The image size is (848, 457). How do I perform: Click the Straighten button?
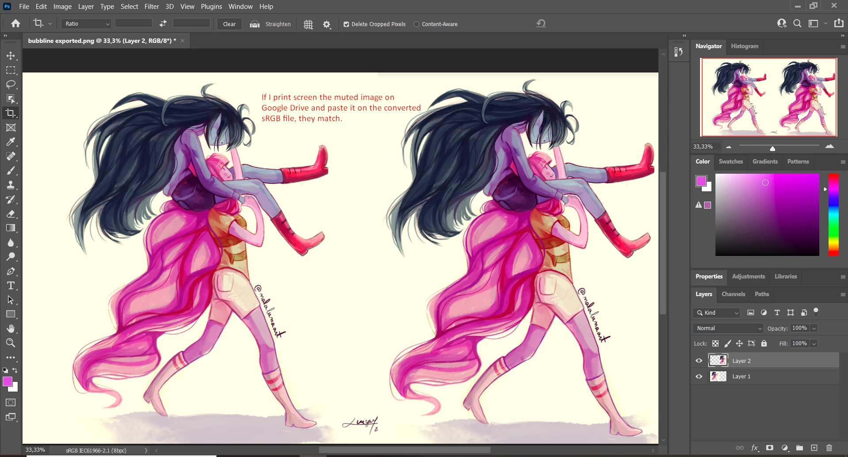pyautogui.click(x=270, y=24)
